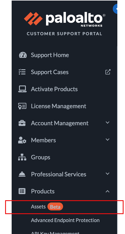
Task: Click the Members user-gear icon
Action: (x=22, y=140)
